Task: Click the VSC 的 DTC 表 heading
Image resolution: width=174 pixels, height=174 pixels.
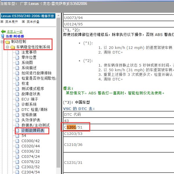Action: tap(79, 109)
